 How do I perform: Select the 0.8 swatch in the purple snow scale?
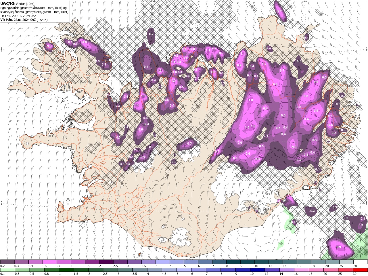pyautogui.click(x=64, y=262)
